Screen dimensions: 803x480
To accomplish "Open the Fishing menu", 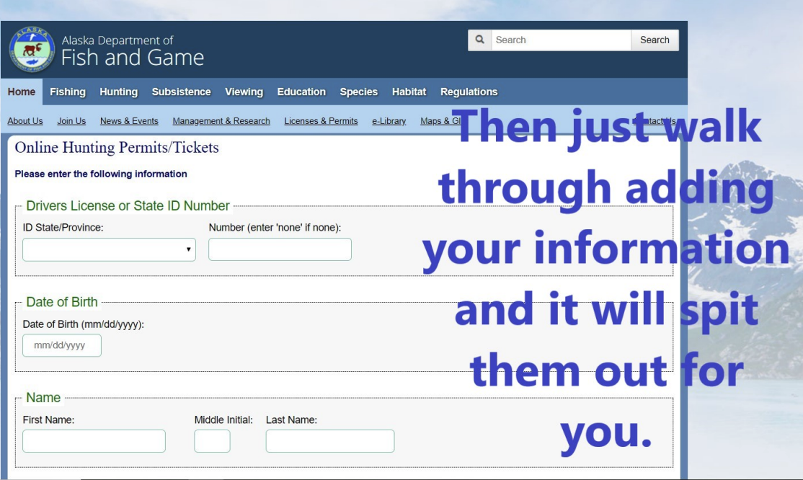I will click(x=68, y=92).
